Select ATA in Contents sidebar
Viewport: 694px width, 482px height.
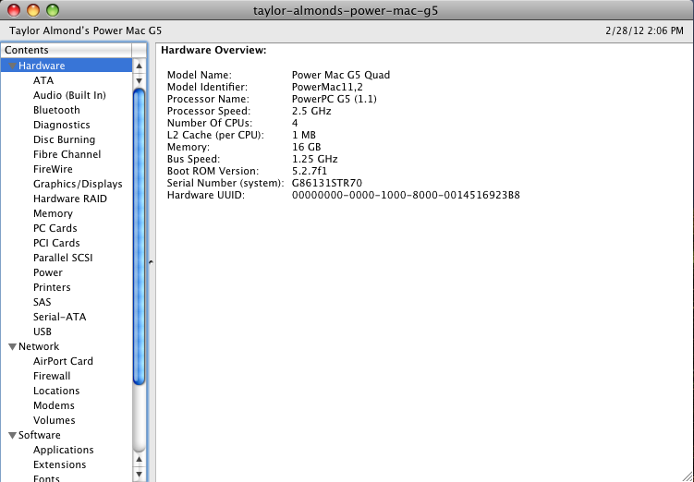coord(43,80)
